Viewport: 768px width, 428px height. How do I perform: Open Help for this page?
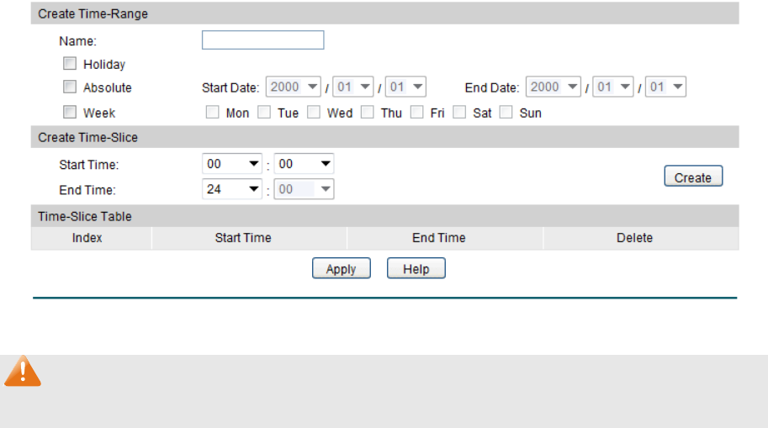(416, 269)
